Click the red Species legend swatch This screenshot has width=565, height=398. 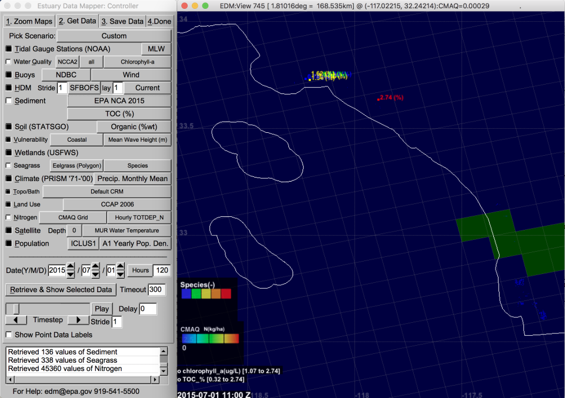coord(225,294)
